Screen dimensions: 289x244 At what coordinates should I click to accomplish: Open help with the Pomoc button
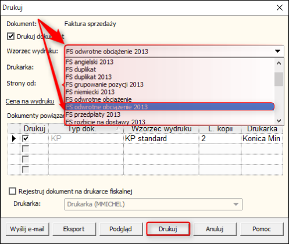(262, 229)
